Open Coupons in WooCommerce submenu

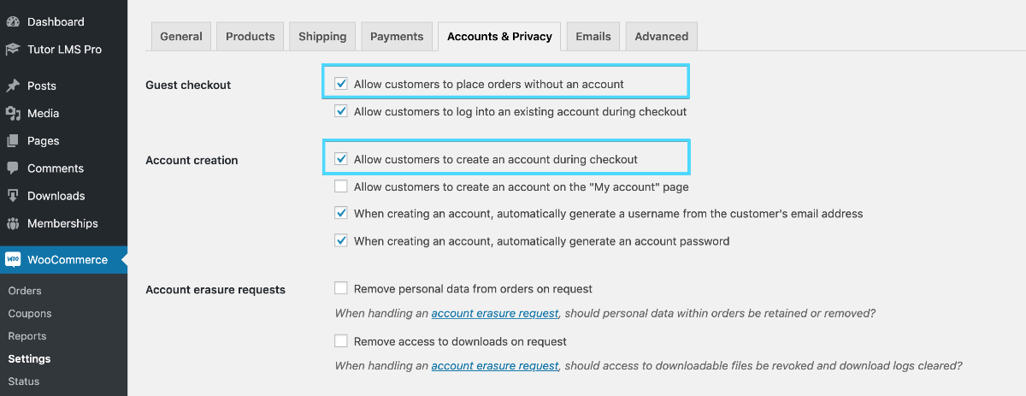30,314
